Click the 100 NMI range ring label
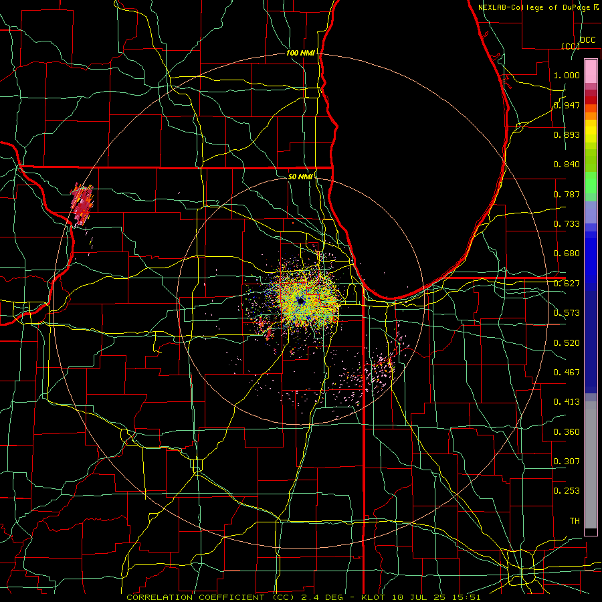The width and height of the screenshot is (602, 602). [300, 53]
